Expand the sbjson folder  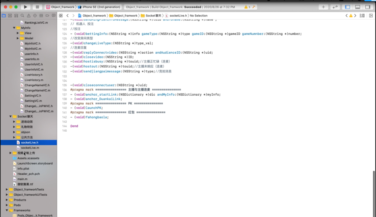click(14, 132)
